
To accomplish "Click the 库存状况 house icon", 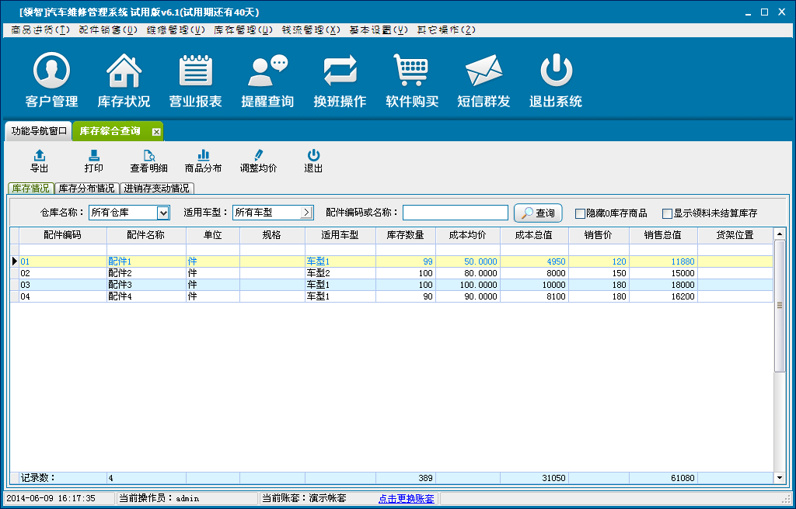I will coord(124,71).
